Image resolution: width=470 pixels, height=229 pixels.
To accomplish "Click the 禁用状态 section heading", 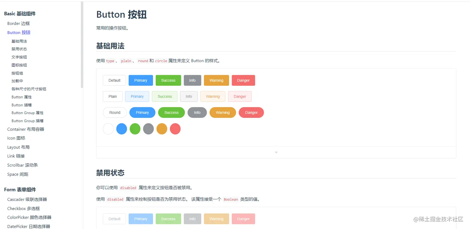I will (x=110, y=173).
